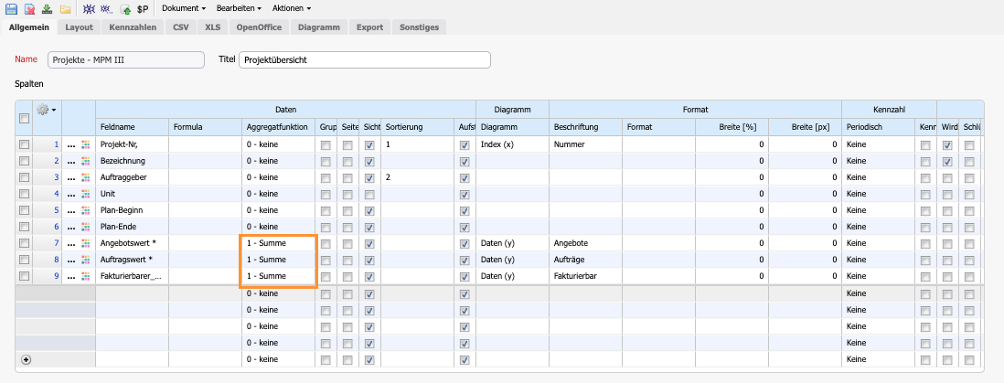Open the Diagramm tab
The image size is (1004, 383).
point(318,27)
